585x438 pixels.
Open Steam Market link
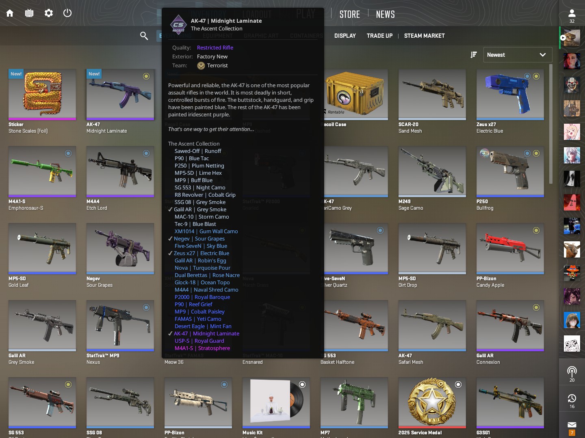[x=424, y=36]
